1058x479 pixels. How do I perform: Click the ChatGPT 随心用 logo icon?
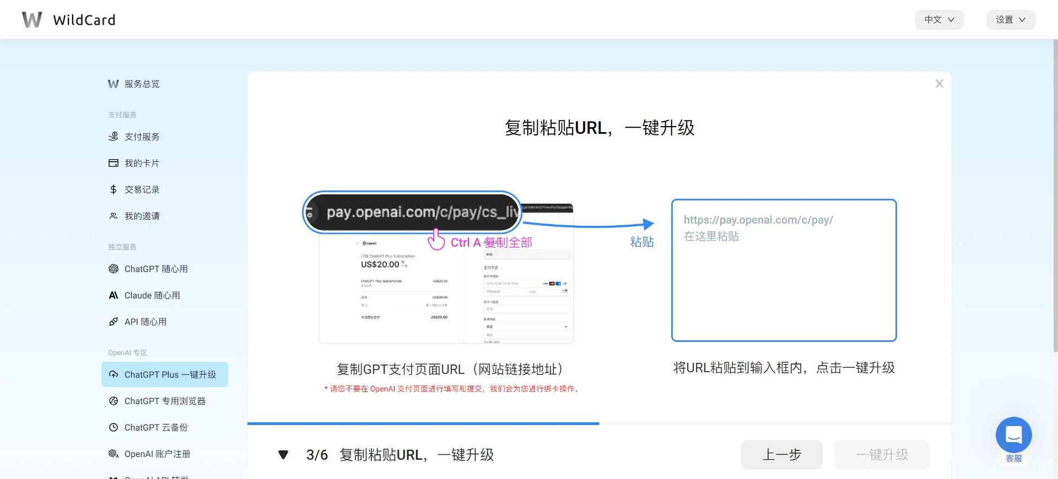coord(114,269)
